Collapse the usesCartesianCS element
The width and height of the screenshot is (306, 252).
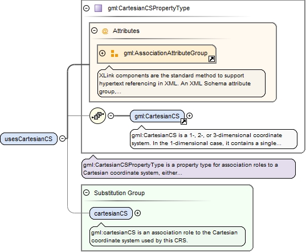62,138
